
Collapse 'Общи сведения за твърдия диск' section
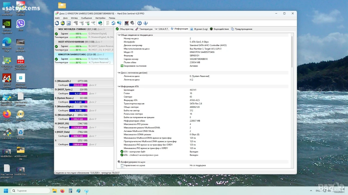coord(119,35)
